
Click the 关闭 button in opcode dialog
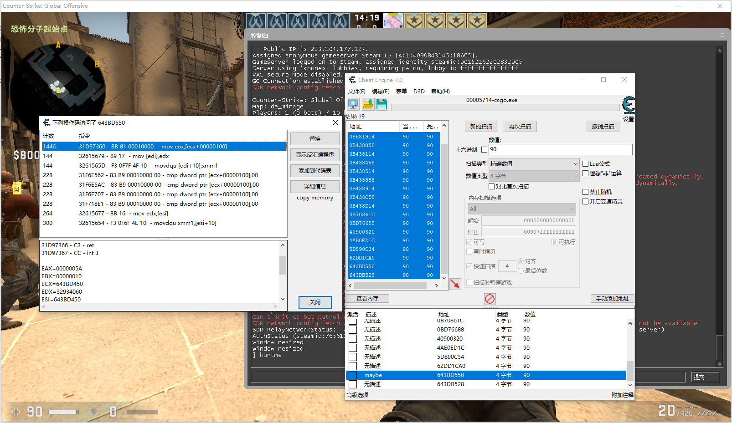click(x=315, y=302)
